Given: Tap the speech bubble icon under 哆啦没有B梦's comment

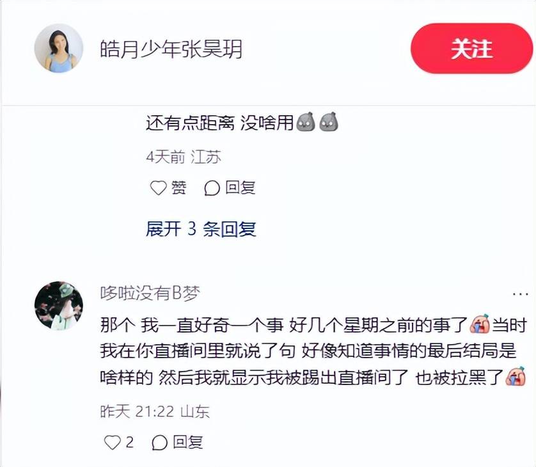Looking at the screenshot, I should pos(160,443).
